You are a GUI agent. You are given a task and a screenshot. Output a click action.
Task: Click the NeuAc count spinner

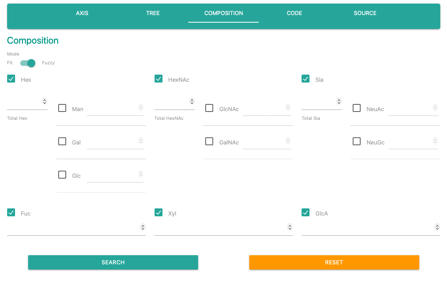click(x=435, y=107)
